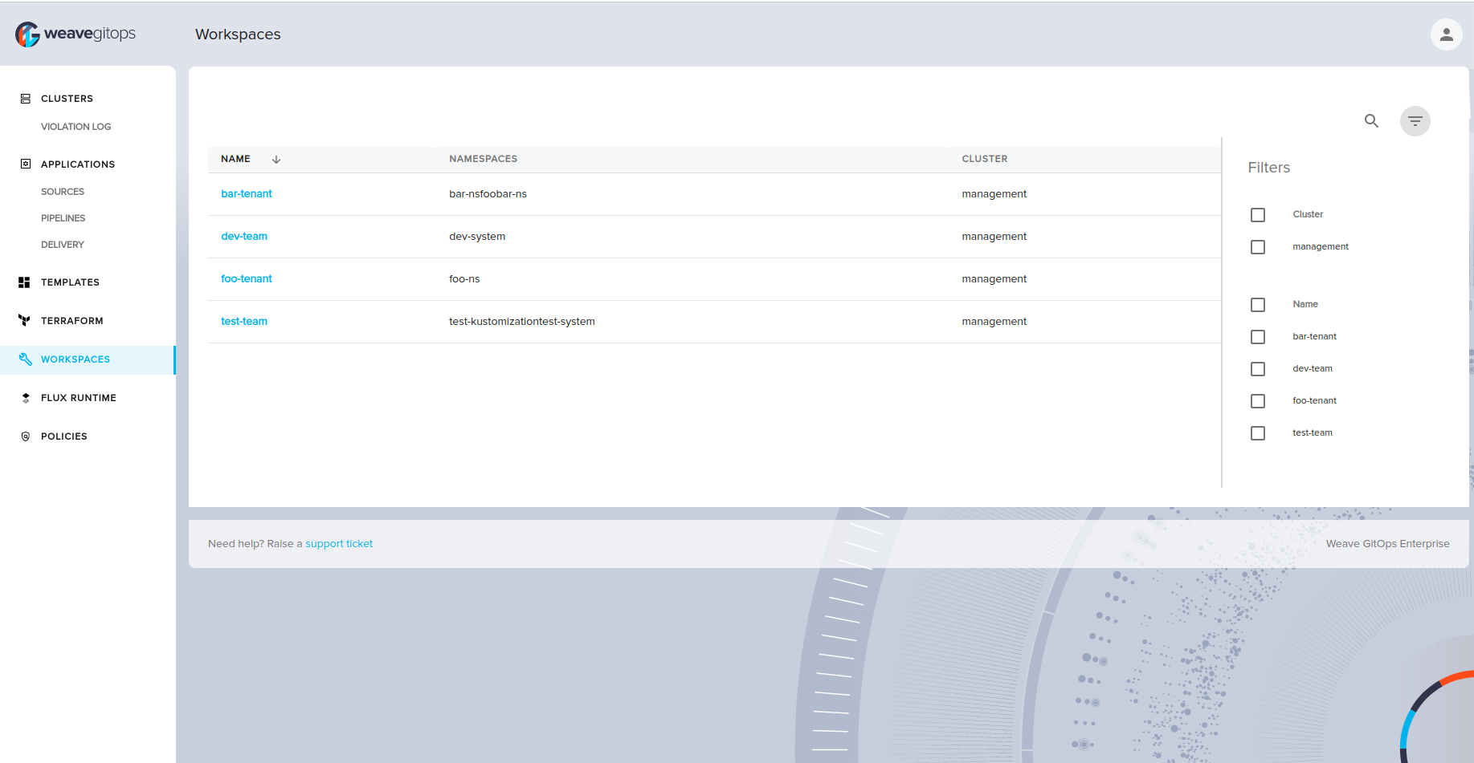The height and width of the screenshot is (763, 1474).
Task: Click the Policies shield icon
Action: click(26, 436)
